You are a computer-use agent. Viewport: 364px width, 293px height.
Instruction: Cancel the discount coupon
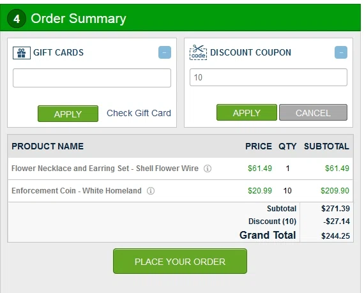point(313,112)
